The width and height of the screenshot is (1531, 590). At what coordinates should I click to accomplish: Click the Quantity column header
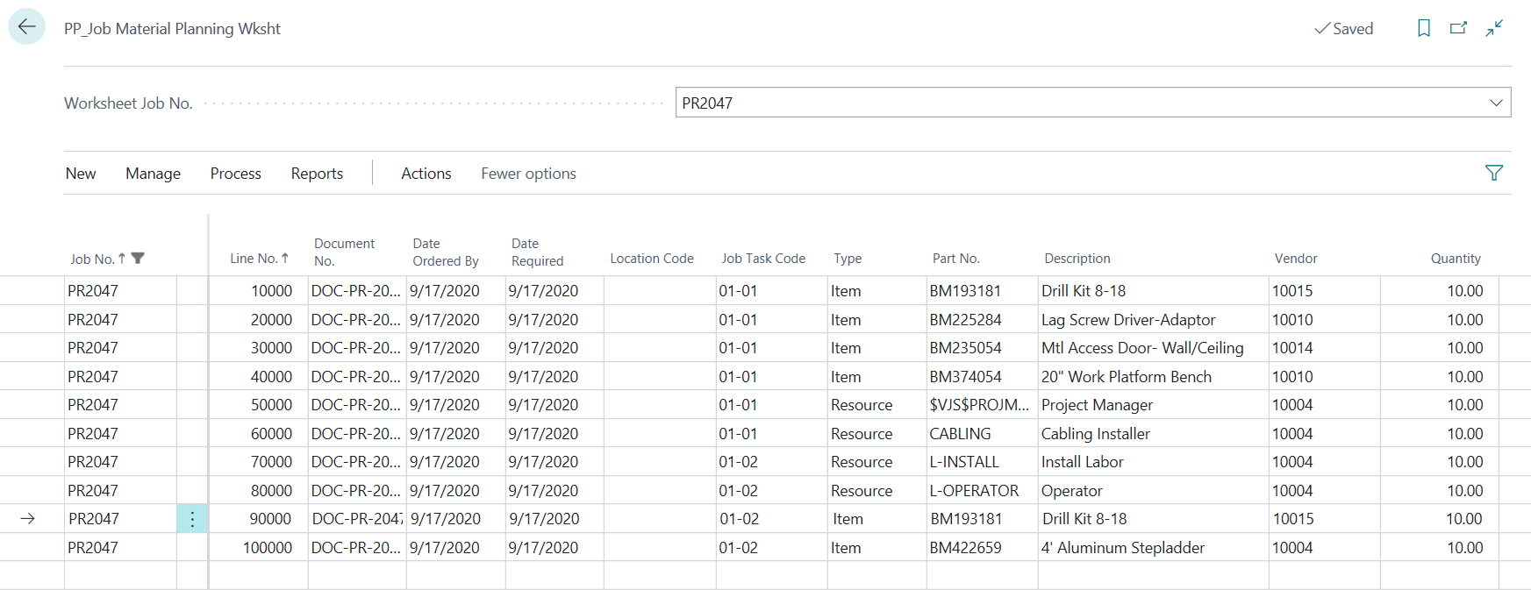pos(1455,259)
